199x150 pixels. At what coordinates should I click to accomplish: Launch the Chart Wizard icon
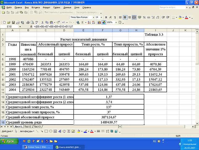pyautogui.click(x=99, y=23)
